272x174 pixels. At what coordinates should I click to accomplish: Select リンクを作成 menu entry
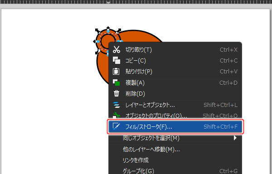pos(175,160)
